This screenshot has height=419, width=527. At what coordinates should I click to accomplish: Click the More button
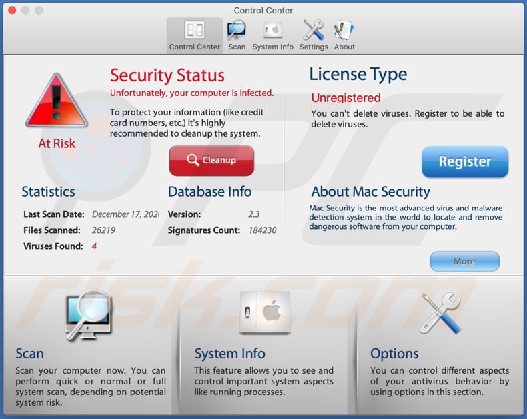click(464, 261)
